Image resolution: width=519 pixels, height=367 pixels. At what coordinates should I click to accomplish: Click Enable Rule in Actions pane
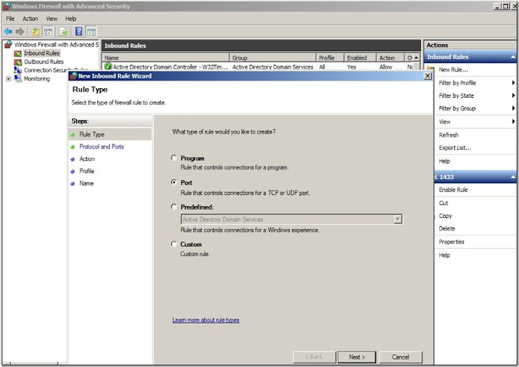[x=453, y=189]
